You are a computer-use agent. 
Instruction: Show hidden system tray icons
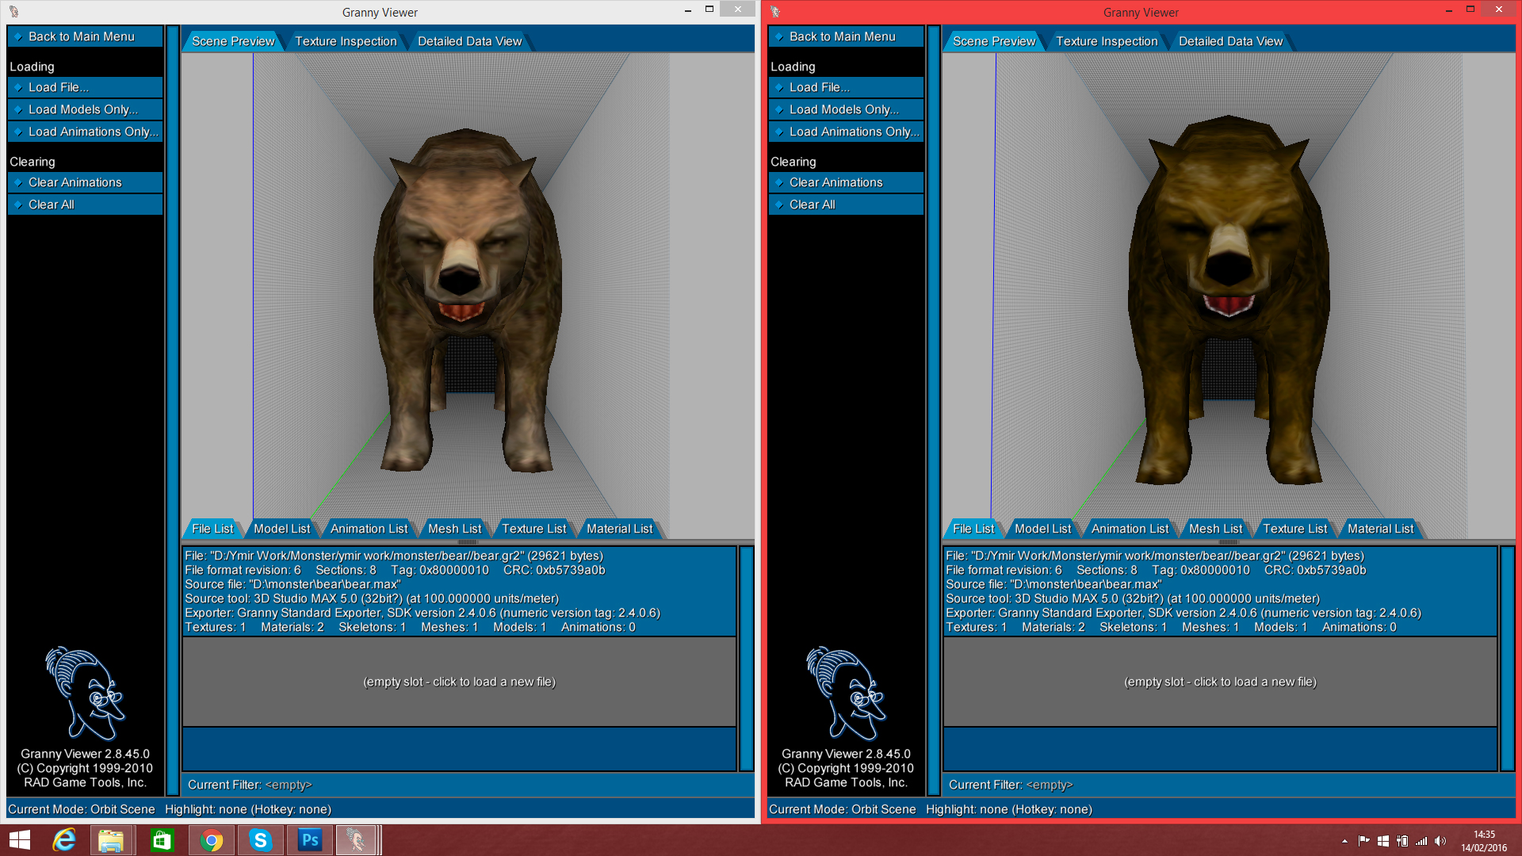coord(1344,841)
